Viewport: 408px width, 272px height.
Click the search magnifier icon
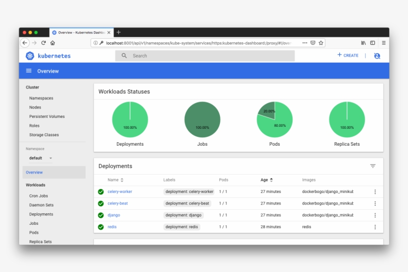(124, 56)
